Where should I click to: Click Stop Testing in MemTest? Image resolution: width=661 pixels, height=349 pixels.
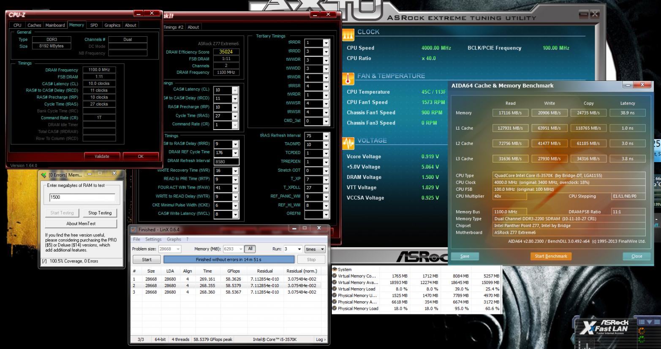point(100,213)
